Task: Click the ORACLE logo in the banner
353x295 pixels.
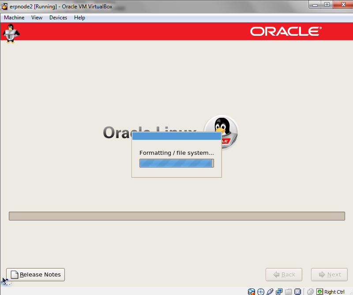Action: coord(286,31)
